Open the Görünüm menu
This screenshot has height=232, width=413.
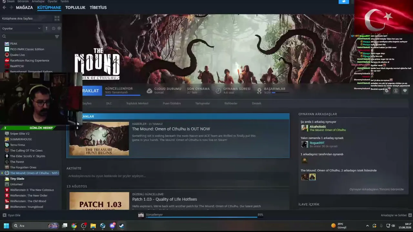click(x=23, y=1)
